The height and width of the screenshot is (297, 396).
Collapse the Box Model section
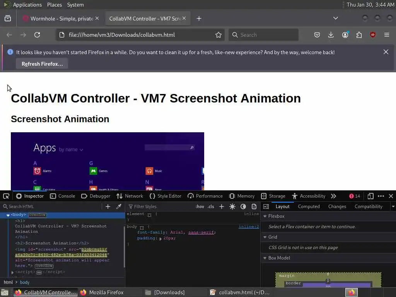click(265, 258)
